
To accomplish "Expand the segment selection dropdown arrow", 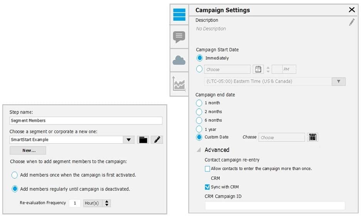I will [x=129, y=140].
